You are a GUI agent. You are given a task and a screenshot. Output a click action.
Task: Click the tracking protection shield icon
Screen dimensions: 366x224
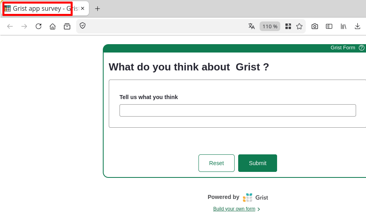(x=83, y=25)
